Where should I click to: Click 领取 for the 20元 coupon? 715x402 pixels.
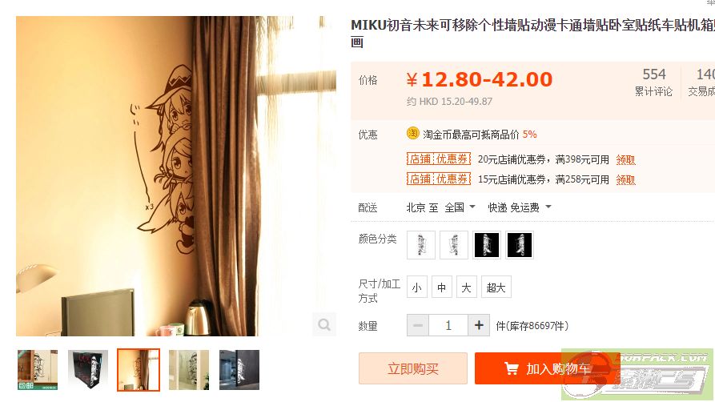[625, 159]
